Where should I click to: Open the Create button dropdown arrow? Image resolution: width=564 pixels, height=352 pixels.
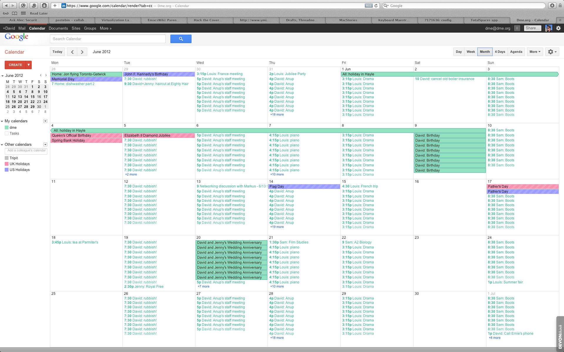(28, 65)
